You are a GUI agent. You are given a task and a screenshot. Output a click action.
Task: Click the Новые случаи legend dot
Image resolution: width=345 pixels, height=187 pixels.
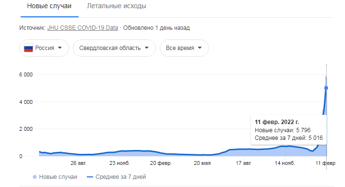pyautogui.click(x=35, y=177)
